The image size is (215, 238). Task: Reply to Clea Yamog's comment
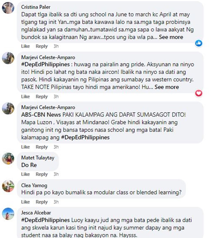(42, 202)
